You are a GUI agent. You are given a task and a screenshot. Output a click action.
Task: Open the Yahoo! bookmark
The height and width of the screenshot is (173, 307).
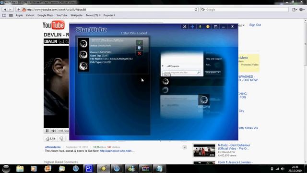tap(30, 15)
